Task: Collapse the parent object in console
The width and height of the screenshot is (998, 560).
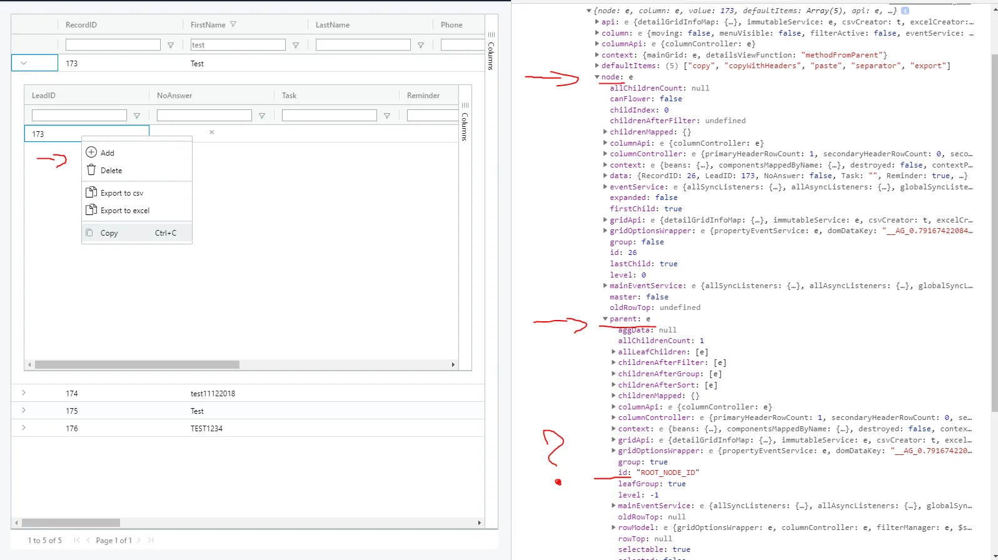Action: point(605,319)
